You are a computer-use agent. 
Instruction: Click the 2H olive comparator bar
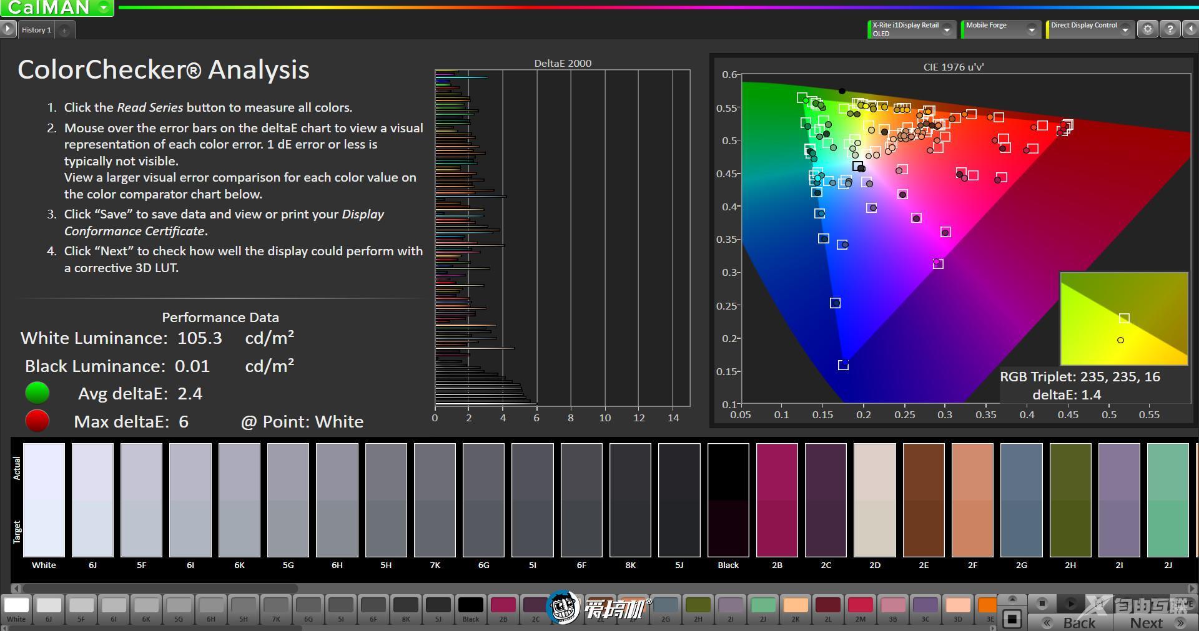click(1070, 500)
